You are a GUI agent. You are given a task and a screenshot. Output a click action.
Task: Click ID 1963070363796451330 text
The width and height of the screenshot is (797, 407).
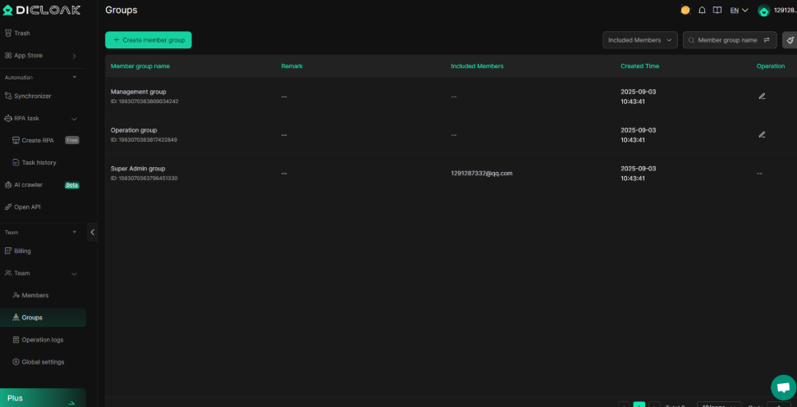144,179
